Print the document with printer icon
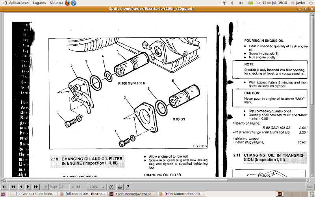Image resolution: width=315 pixels, height=197 pixels. coord(120,187)
